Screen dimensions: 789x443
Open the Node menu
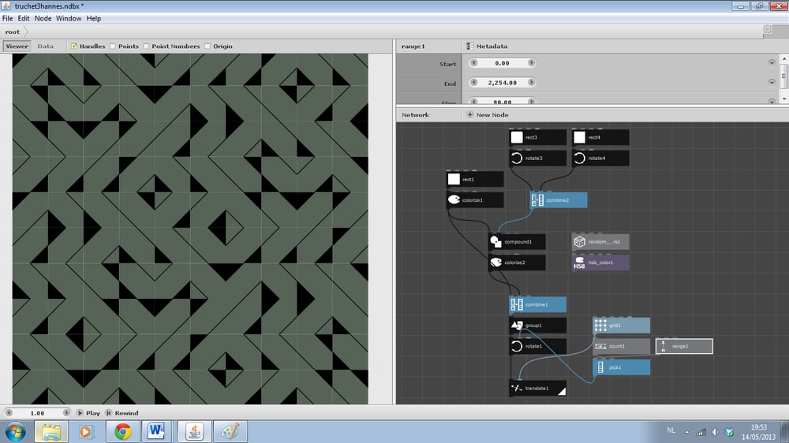(43, 18)
